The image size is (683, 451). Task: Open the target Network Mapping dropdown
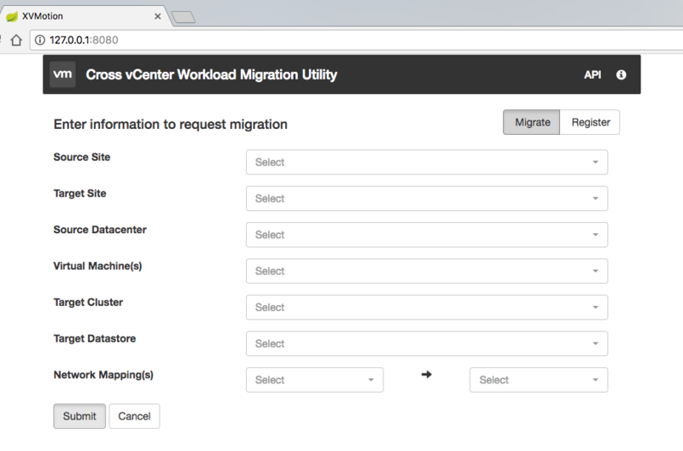click(x=539, y=380)
